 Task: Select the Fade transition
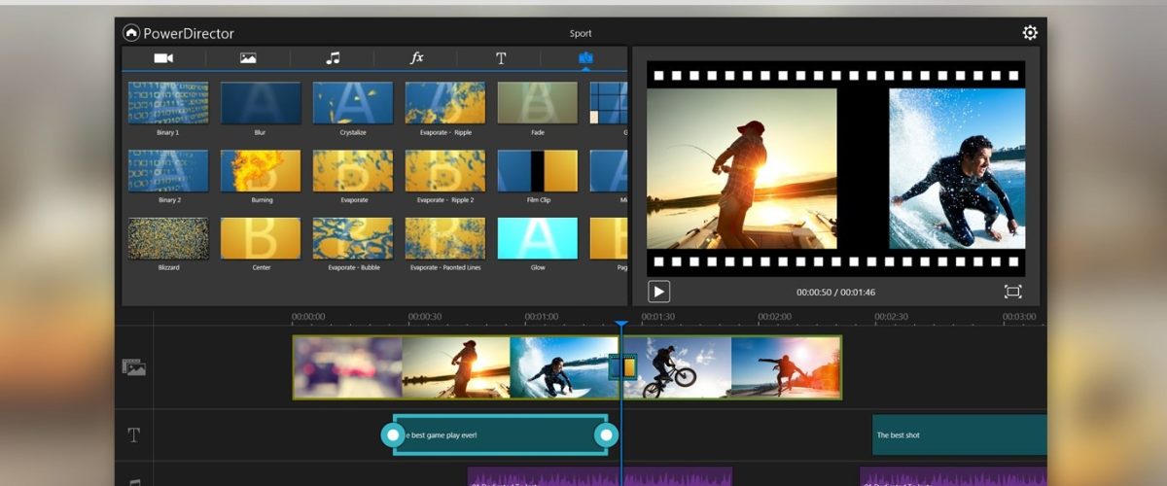click(x=538, y=103)
